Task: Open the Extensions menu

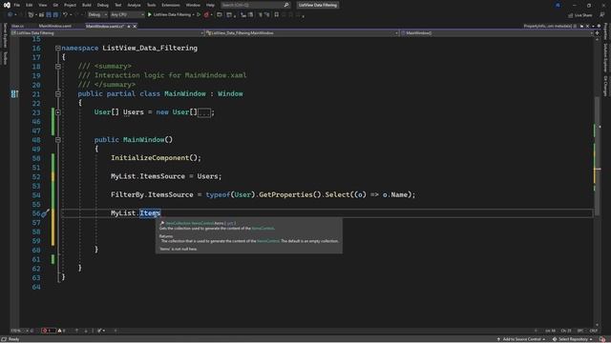Action: coord(171,5)
